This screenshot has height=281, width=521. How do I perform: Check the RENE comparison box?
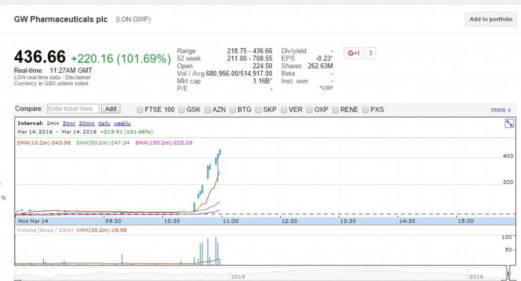pos(335,109)
